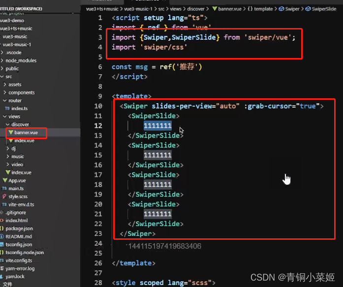Collapse the router folder
The width and height of the screenshot is (343, 287).
pos(15,100)
